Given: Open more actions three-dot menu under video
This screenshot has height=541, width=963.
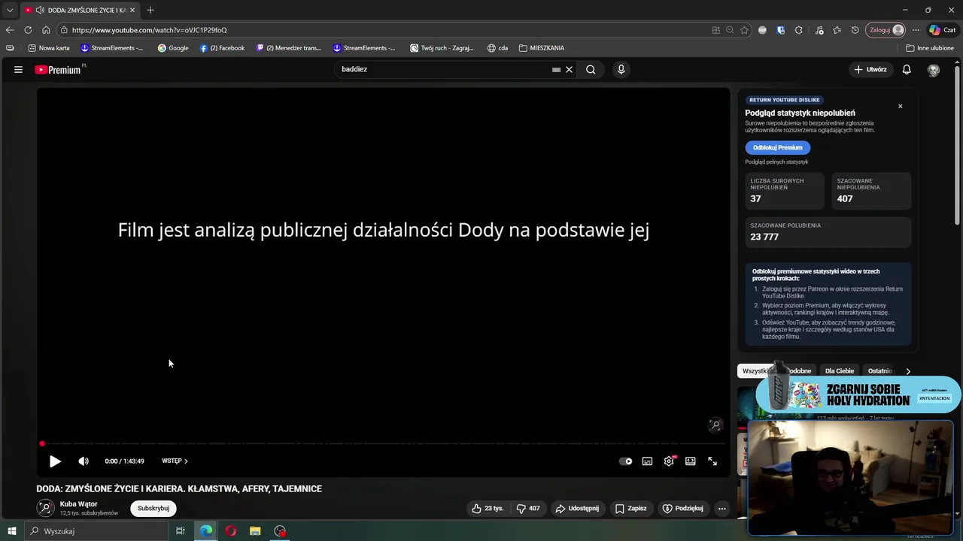Looking at the screenshot, I should [x=721, y=509].
